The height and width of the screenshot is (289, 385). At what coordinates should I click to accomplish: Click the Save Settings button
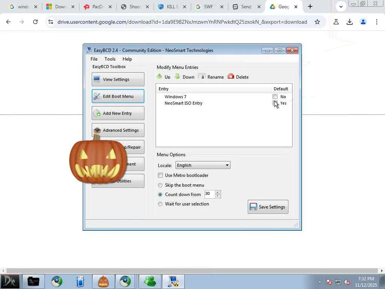click(268, 207)
